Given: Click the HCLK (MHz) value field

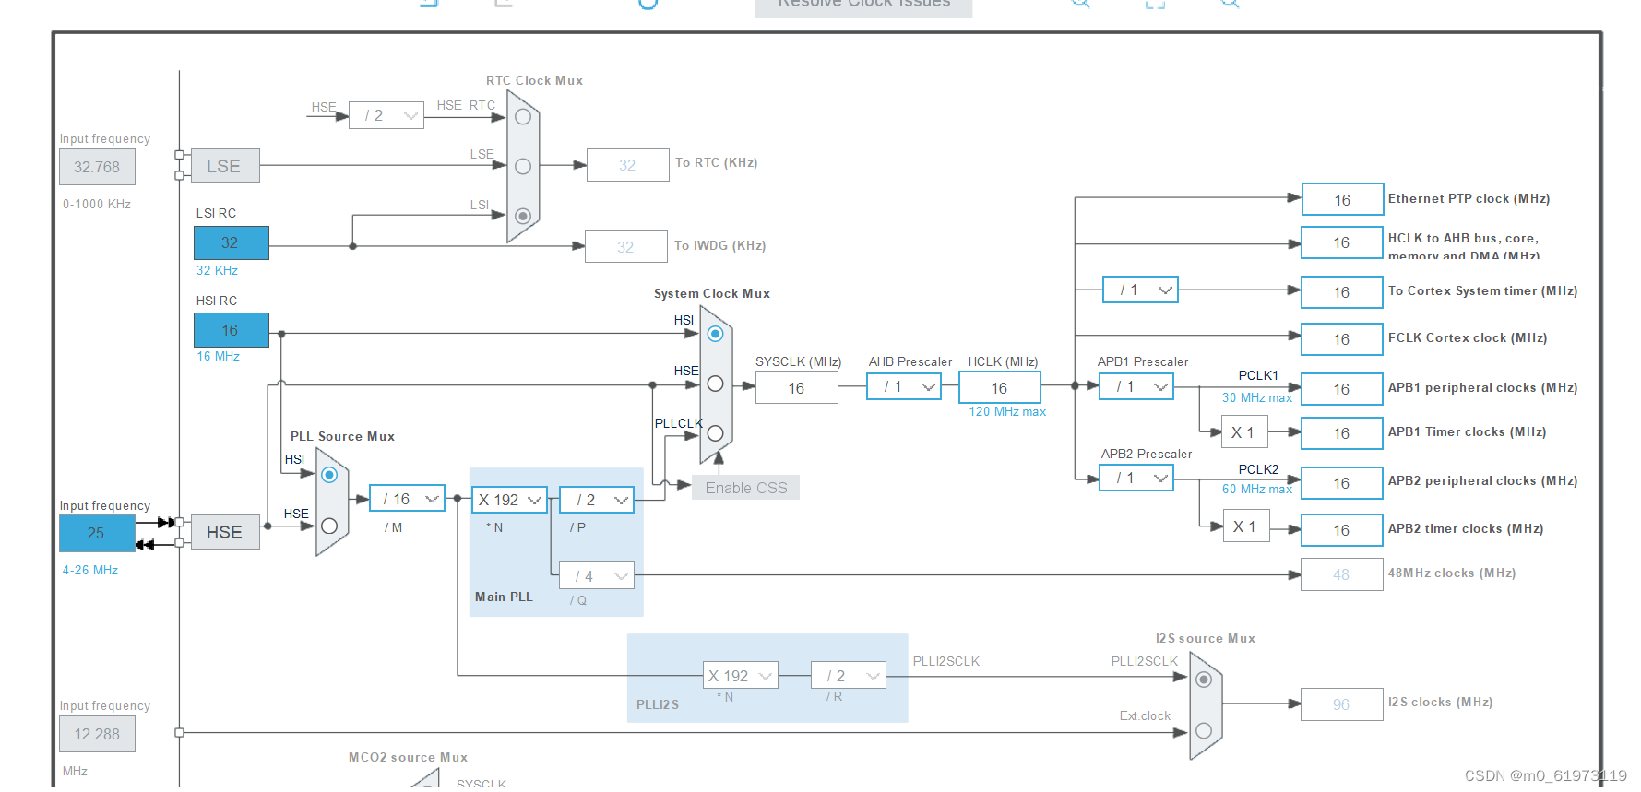Looking at the screenshot, I should 1000,388.
